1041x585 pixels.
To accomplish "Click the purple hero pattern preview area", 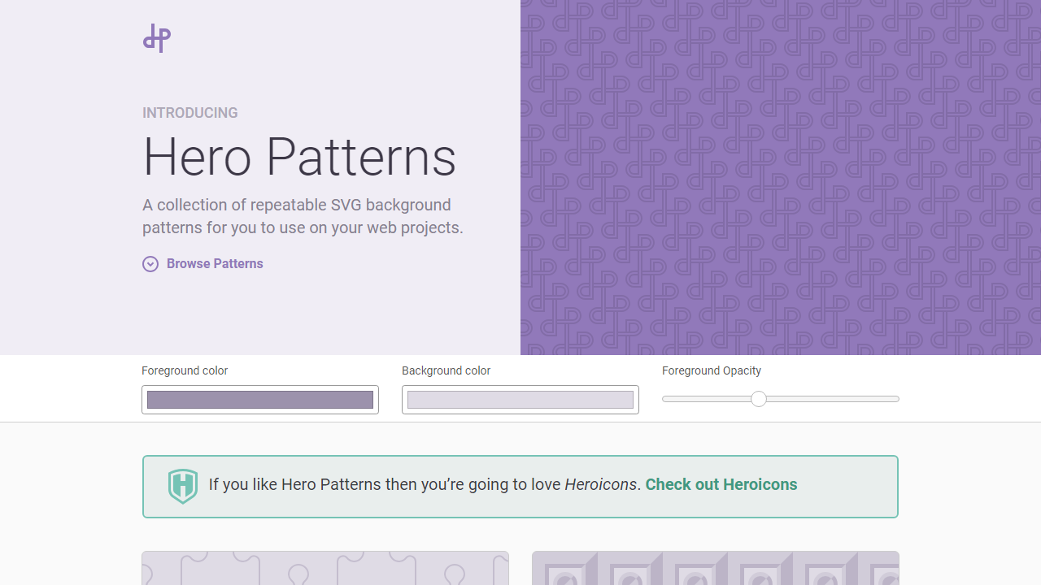I will (x=781, y=177).
